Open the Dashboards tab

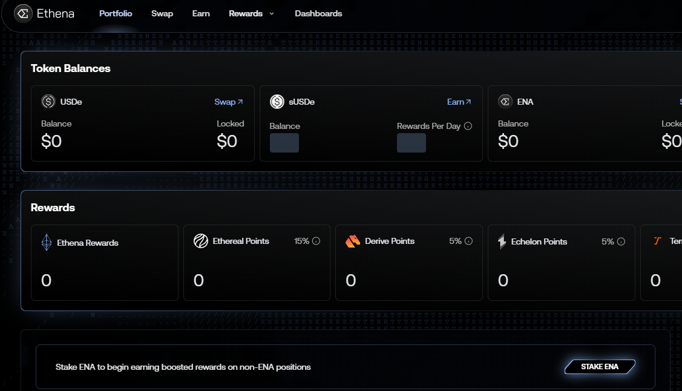(318, 13)
